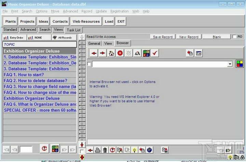Open the All Records filter selector
The height and width of the screenshot is (162, 246).
[64, 38]
